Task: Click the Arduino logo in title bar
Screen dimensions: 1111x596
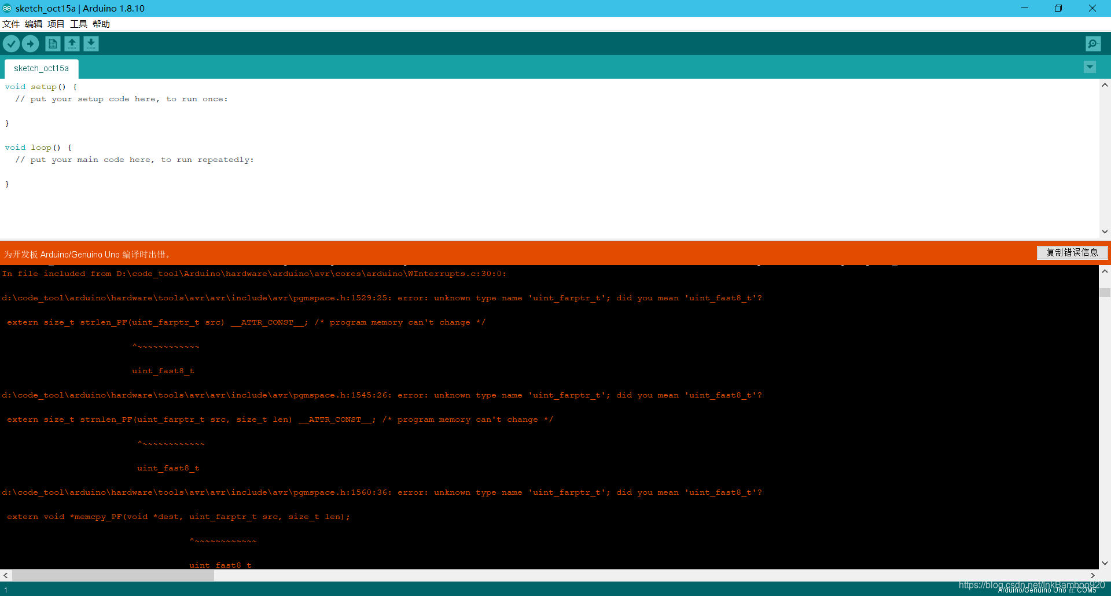Action: click(x=8, y=8)
